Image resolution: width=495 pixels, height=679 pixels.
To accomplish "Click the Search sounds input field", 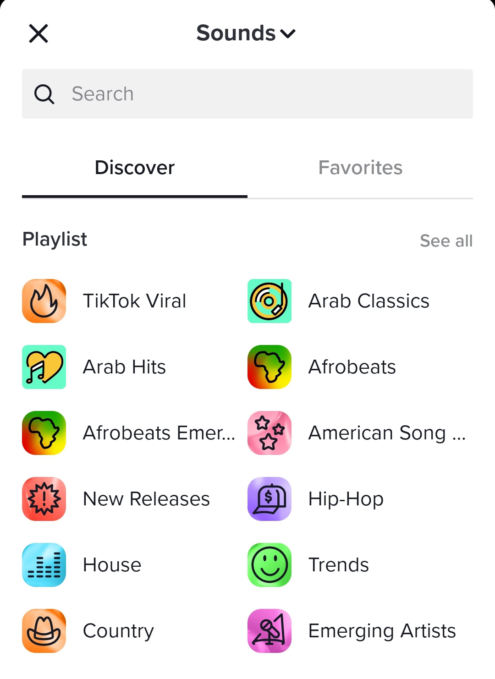I will (x=266, y=94).
